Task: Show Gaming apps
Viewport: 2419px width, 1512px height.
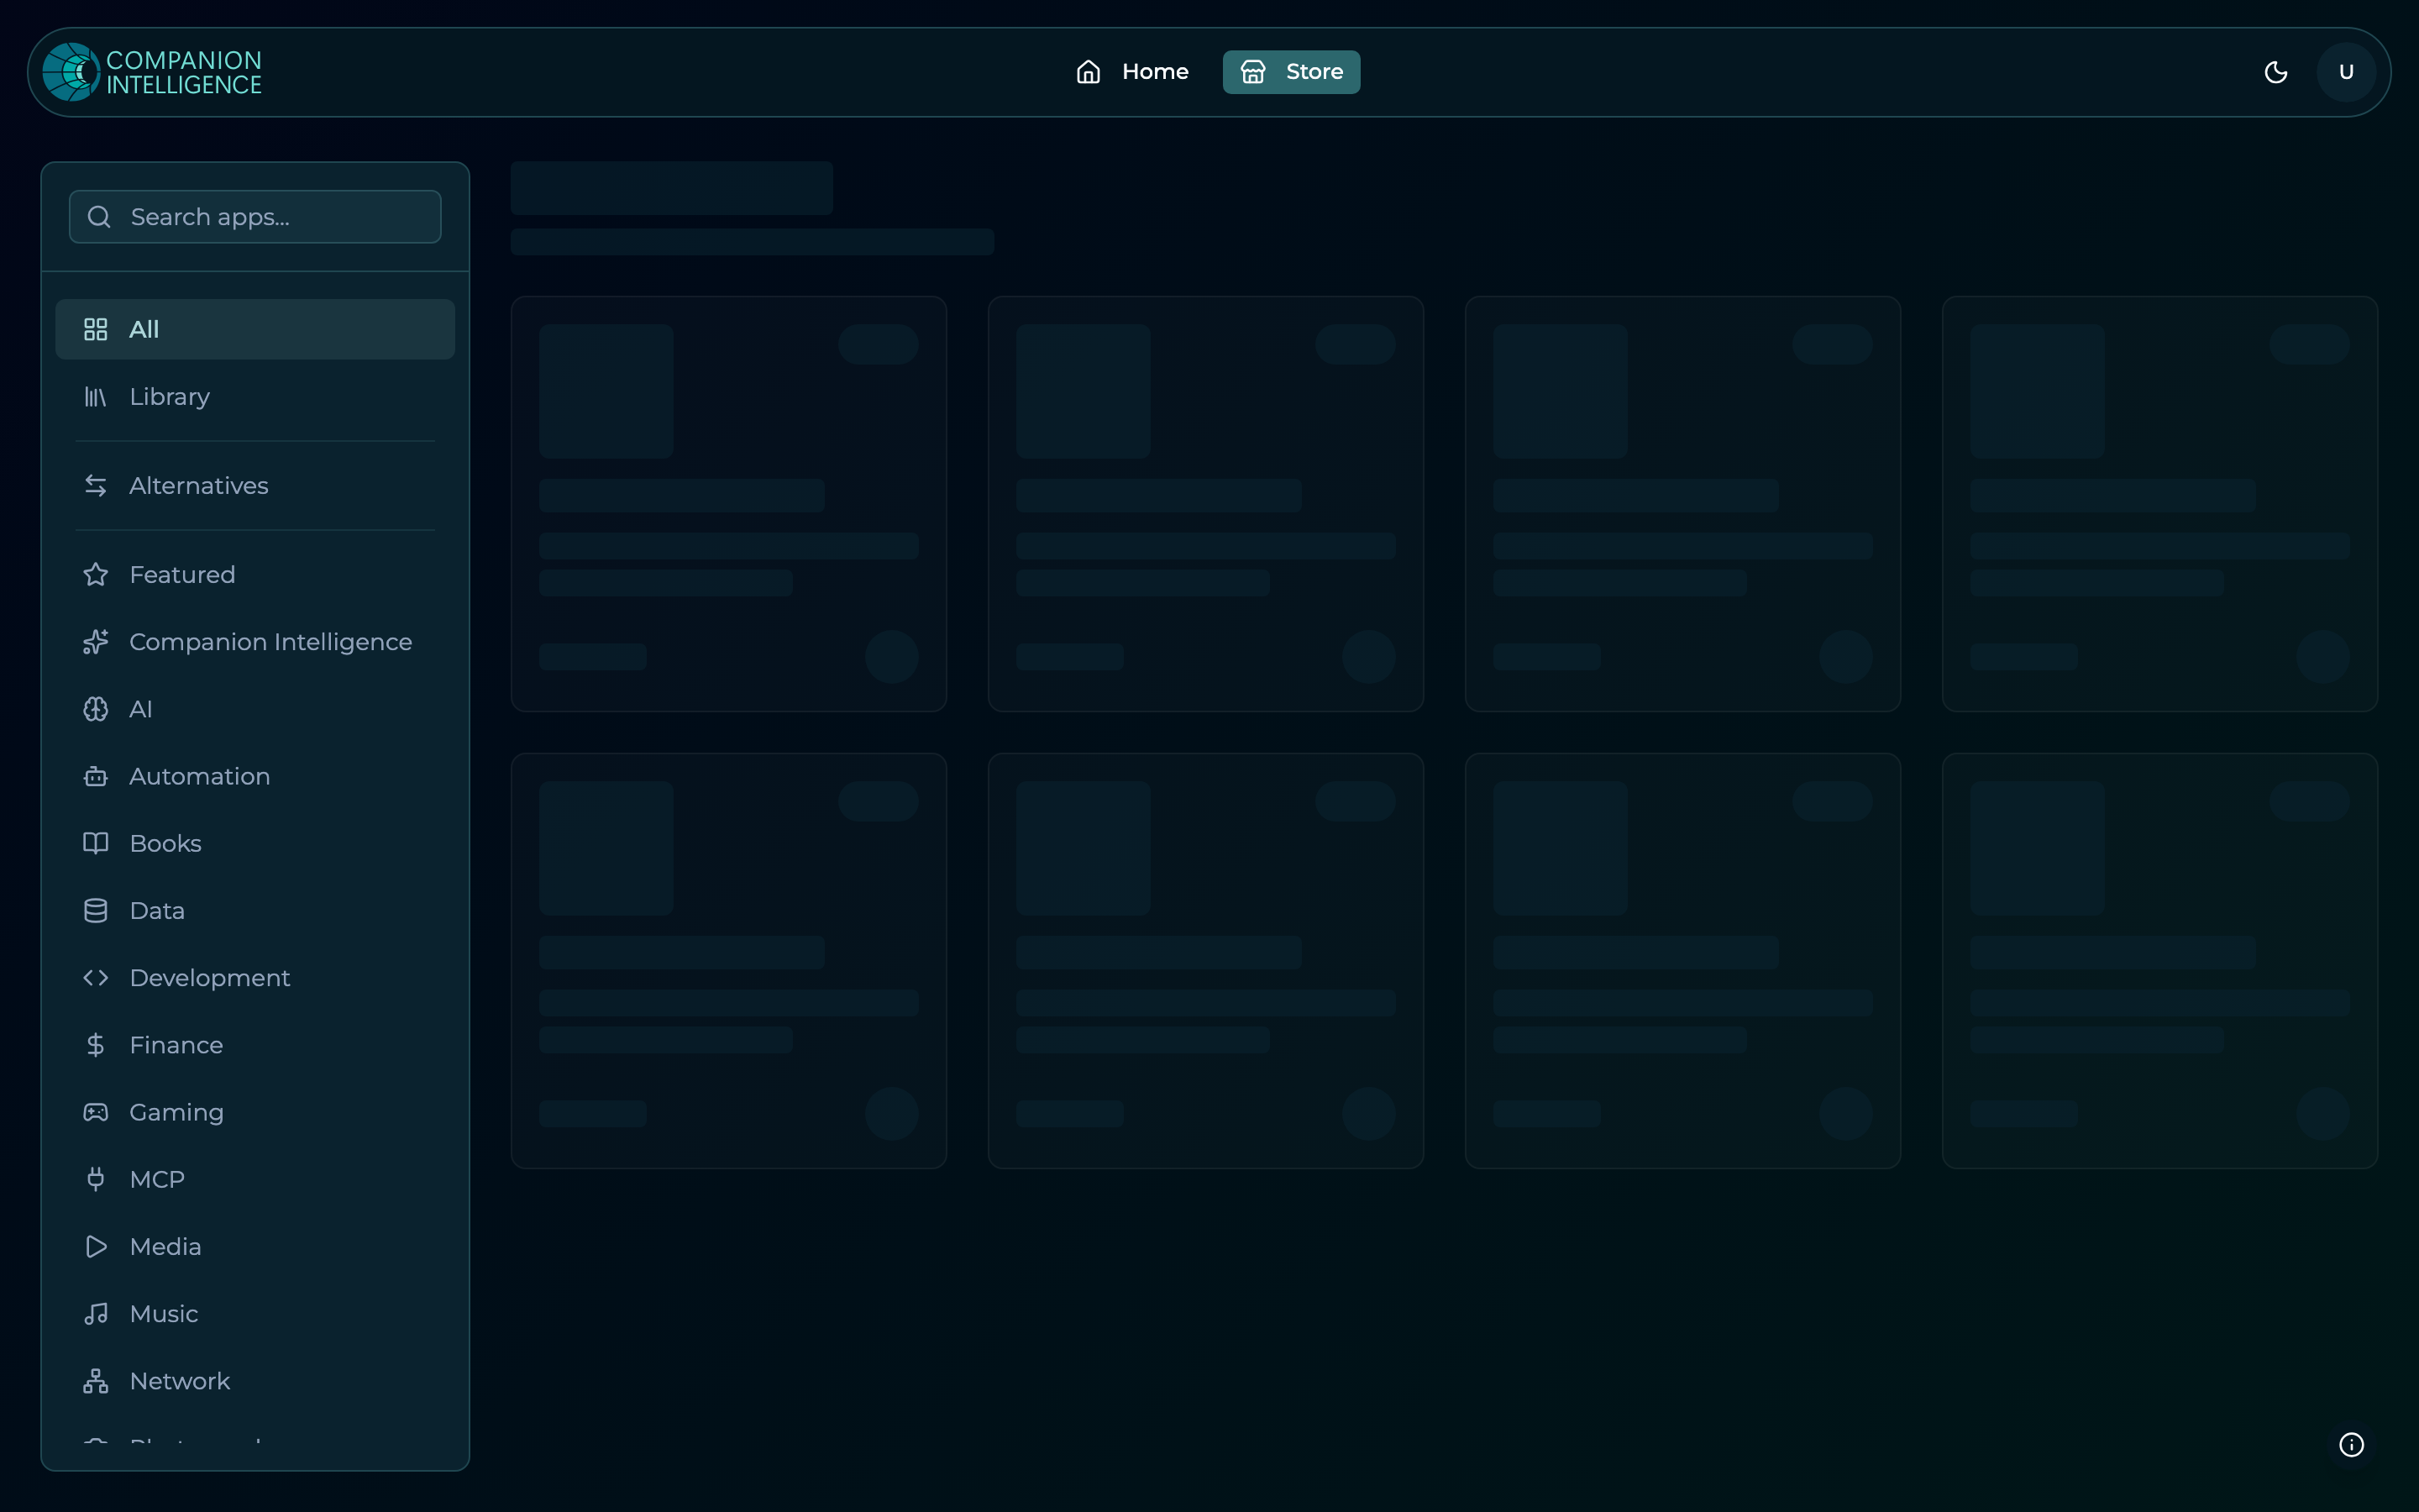Action: pyautogui.click(x=254, y=1112)
